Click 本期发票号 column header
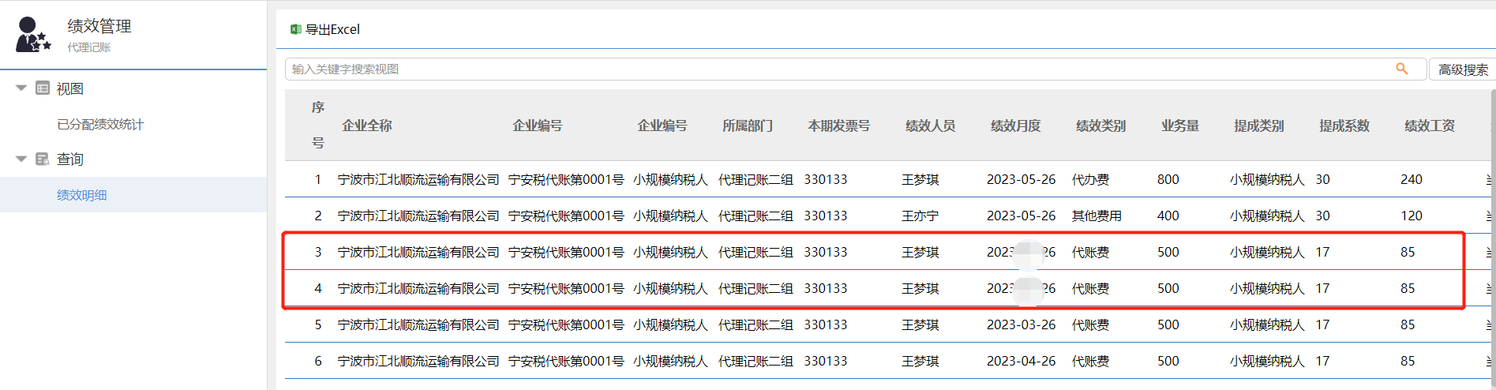The image size is (1496, 390). tap(839, 126)
